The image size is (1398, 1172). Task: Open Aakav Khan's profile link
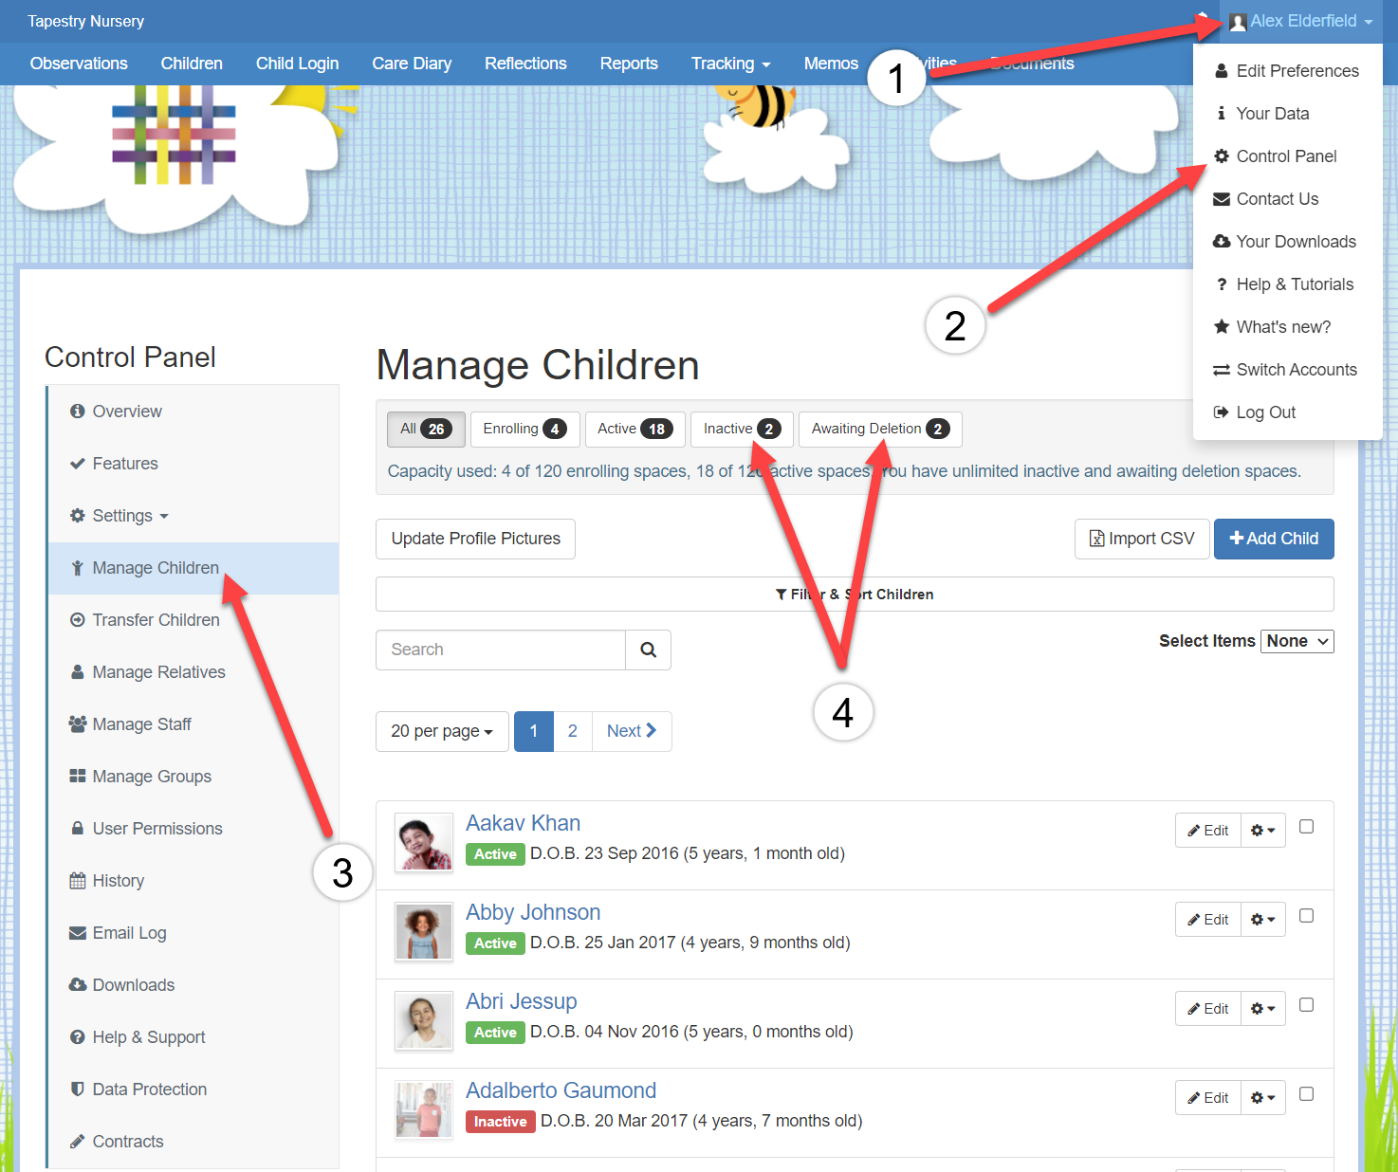(x=523, y=823)
